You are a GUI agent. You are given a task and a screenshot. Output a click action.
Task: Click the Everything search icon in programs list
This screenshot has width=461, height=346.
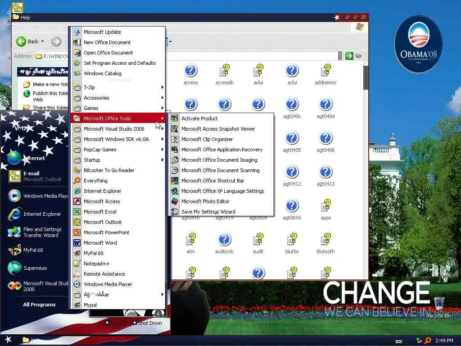tap(77, 180)
